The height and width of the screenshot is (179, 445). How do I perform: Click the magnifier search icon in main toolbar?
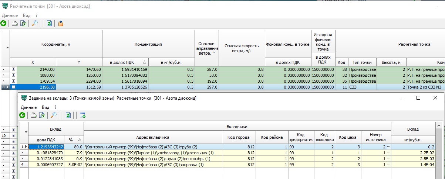click(x=35, y=24)
